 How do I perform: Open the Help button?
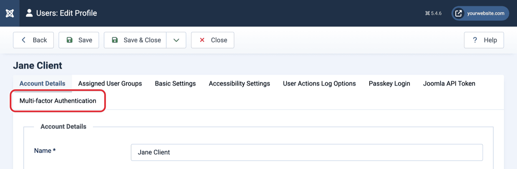[484, 40]
